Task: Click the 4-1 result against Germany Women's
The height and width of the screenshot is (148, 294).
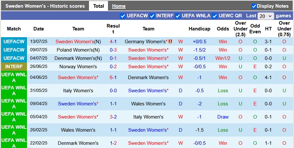Action: [113, 42]
